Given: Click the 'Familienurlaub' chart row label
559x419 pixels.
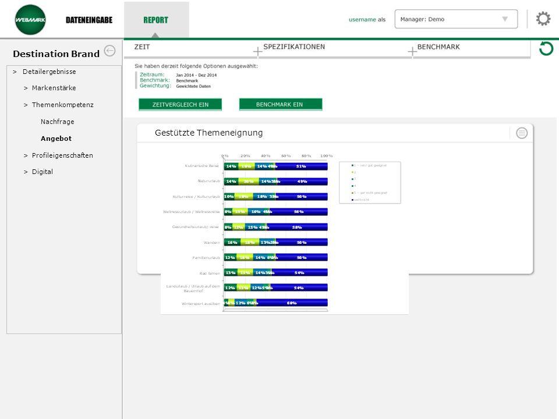Looking at the screenshot, I should pyautogui.click(x=206, y=258).
